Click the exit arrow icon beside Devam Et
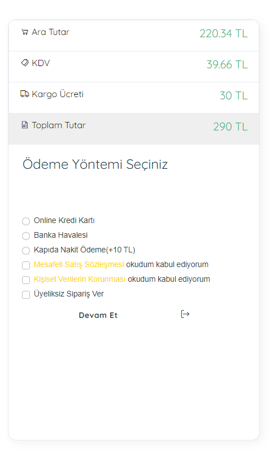Viewport: 279px width, 458px height. pos(185,315)
